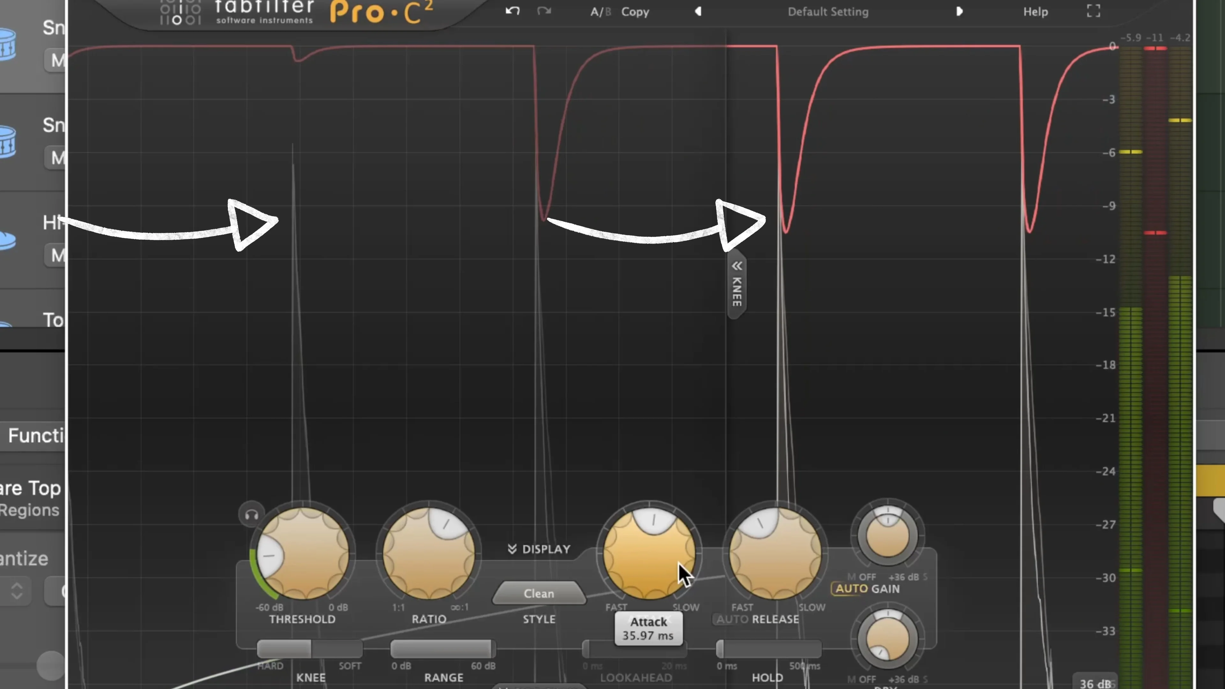The height and width of the screenshot is (689, 1225).
Task: Expand the Display options chevron
Action: pyautogui.click(x=512, y=549)
